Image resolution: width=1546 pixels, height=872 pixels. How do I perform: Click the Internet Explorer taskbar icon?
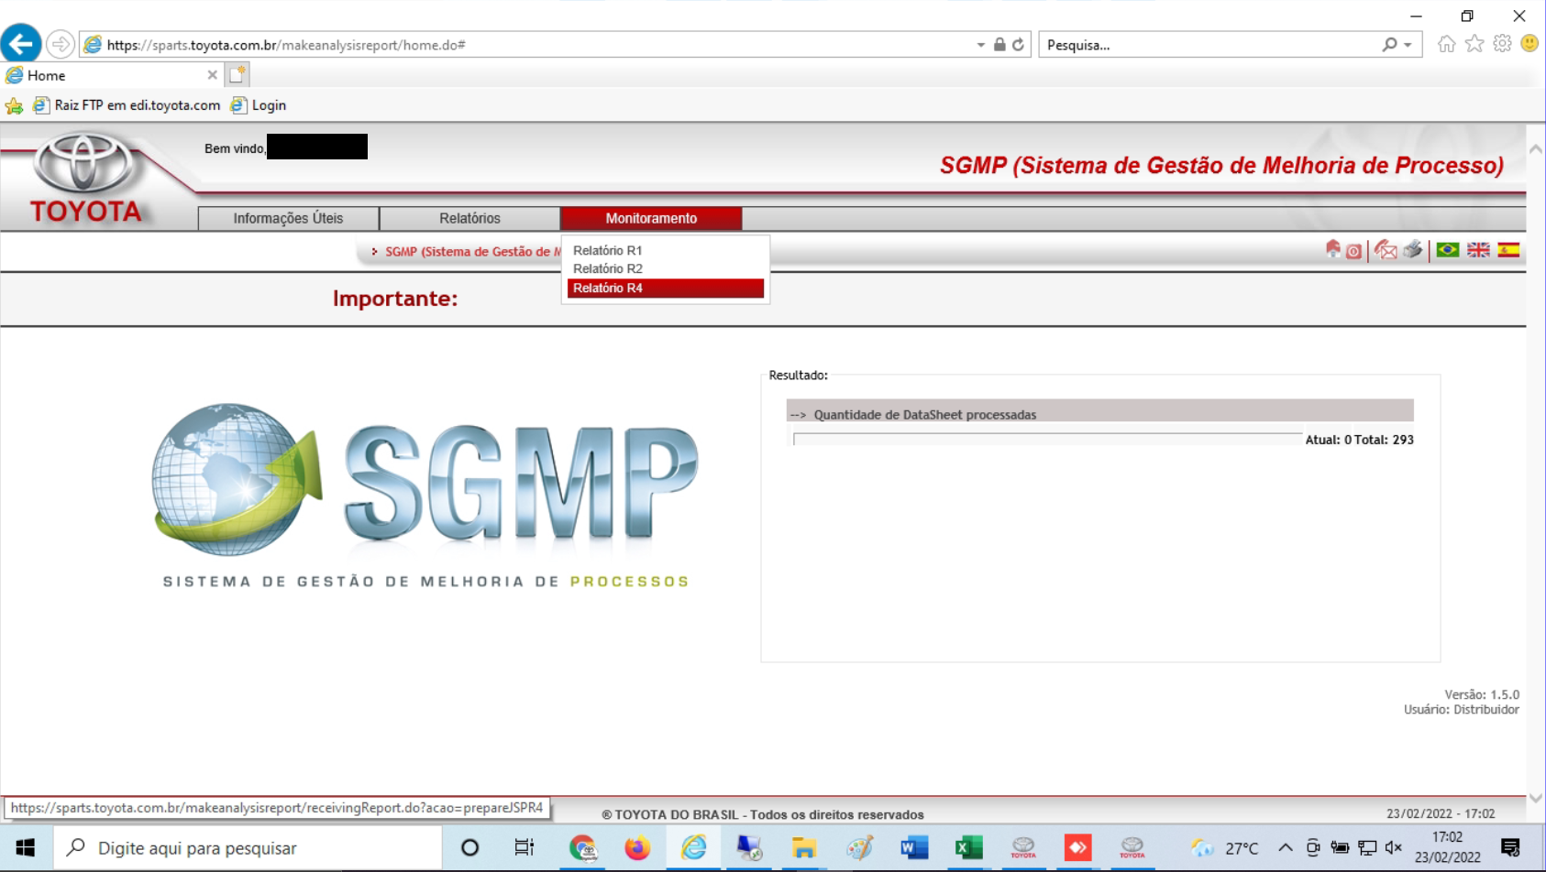pyautogui.click(x=693, y=848)
